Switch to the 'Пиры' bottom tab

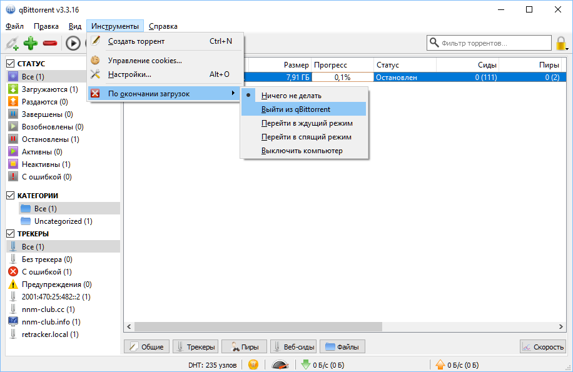tap(245, 347)
